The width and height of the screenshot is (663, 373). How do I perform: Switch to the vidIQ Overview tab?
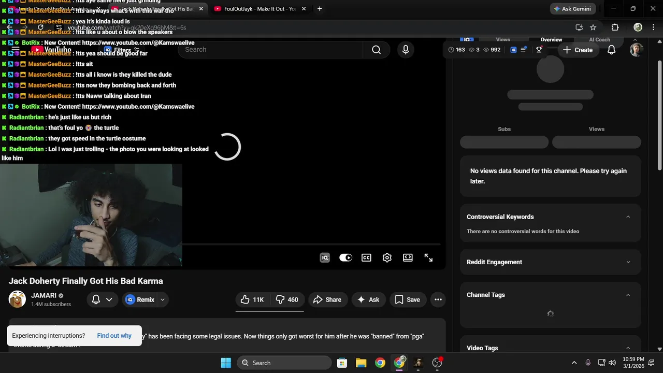(551, 39)
